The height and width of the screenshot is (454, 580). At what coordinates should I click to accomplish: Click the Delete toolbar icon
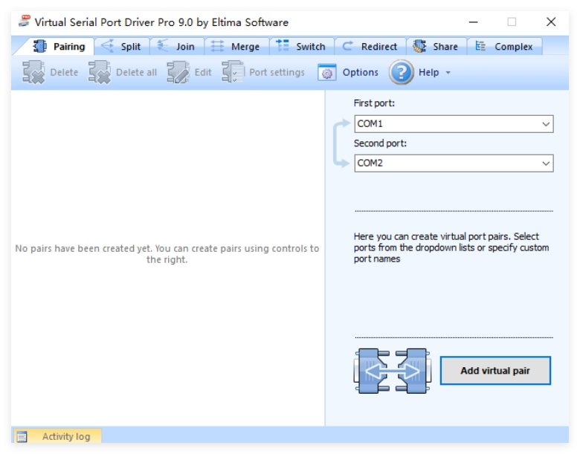pyautogui.click(x=33, y=72)
